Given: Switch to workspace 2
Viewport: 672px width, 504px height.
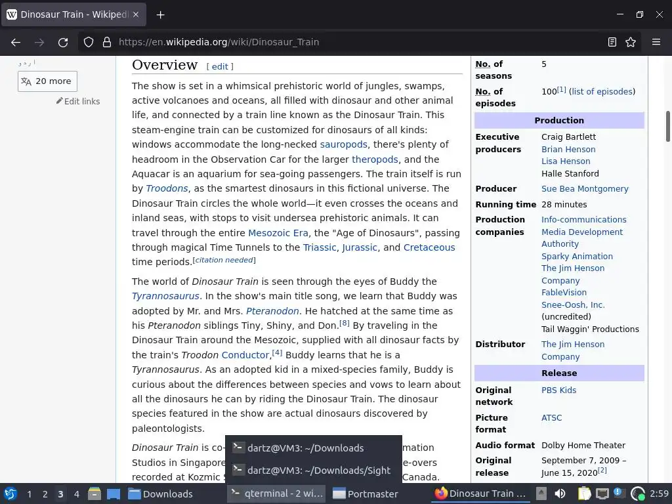Looking at the screenshot, I should pos(45,494).
